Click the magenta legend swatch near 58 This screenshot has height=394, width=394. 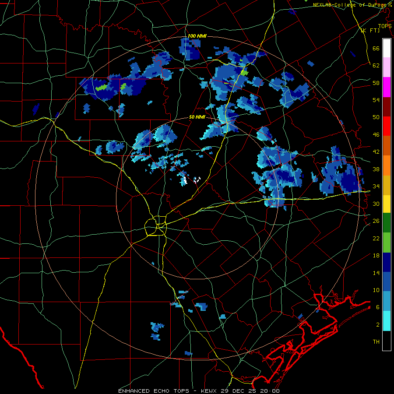click(x=387, y=87)
